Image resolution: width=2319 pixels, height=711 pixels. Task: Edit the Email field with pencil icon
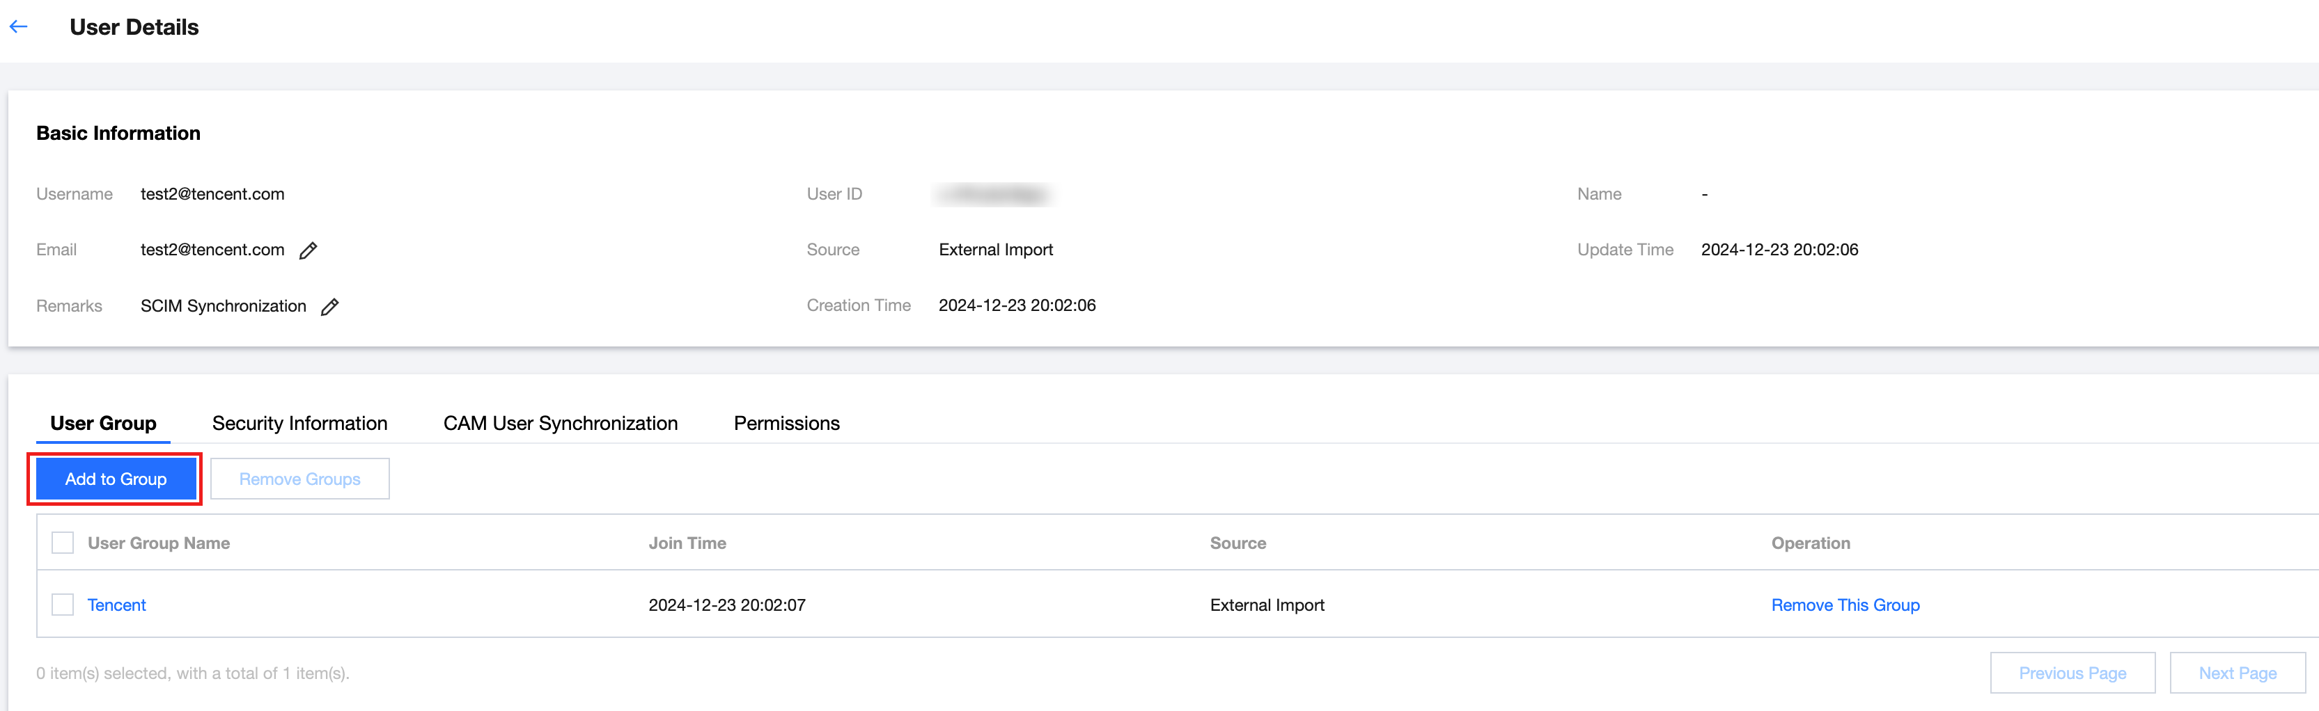click(308, 250)
